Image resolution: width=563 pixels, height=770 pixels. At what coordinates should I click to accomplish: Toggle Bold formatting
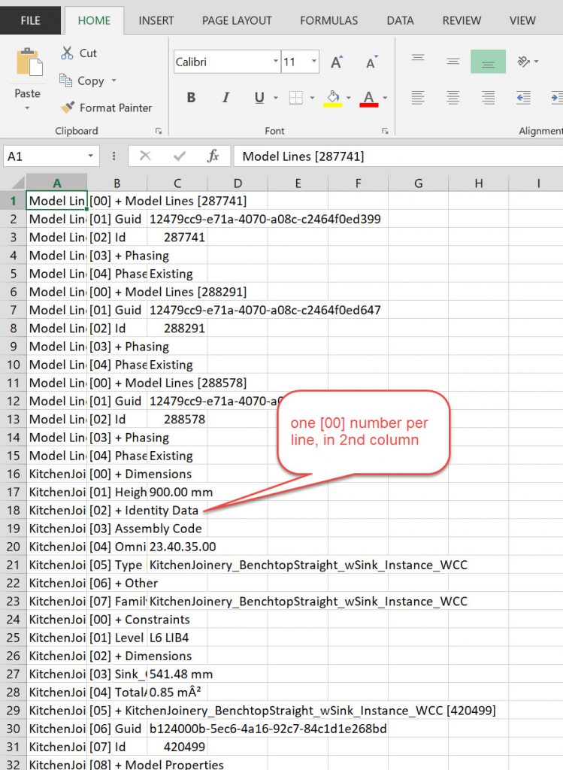[x=191, y=98]
